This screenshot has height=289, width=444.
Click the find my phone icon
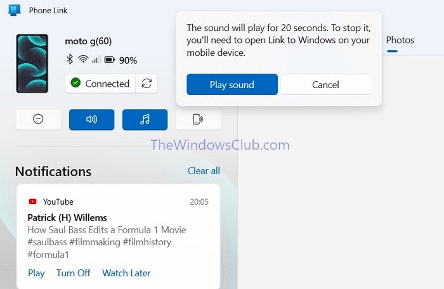(x=198, y=119)
